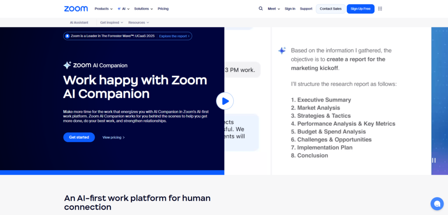Go to the Pricing page
Screen dimensions: 448x215
click(163, 9)
